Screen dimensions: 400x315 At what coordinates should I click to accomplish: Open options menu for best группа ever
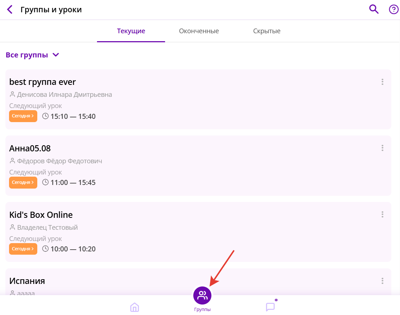pyautogui.click(x=382, y=82)
